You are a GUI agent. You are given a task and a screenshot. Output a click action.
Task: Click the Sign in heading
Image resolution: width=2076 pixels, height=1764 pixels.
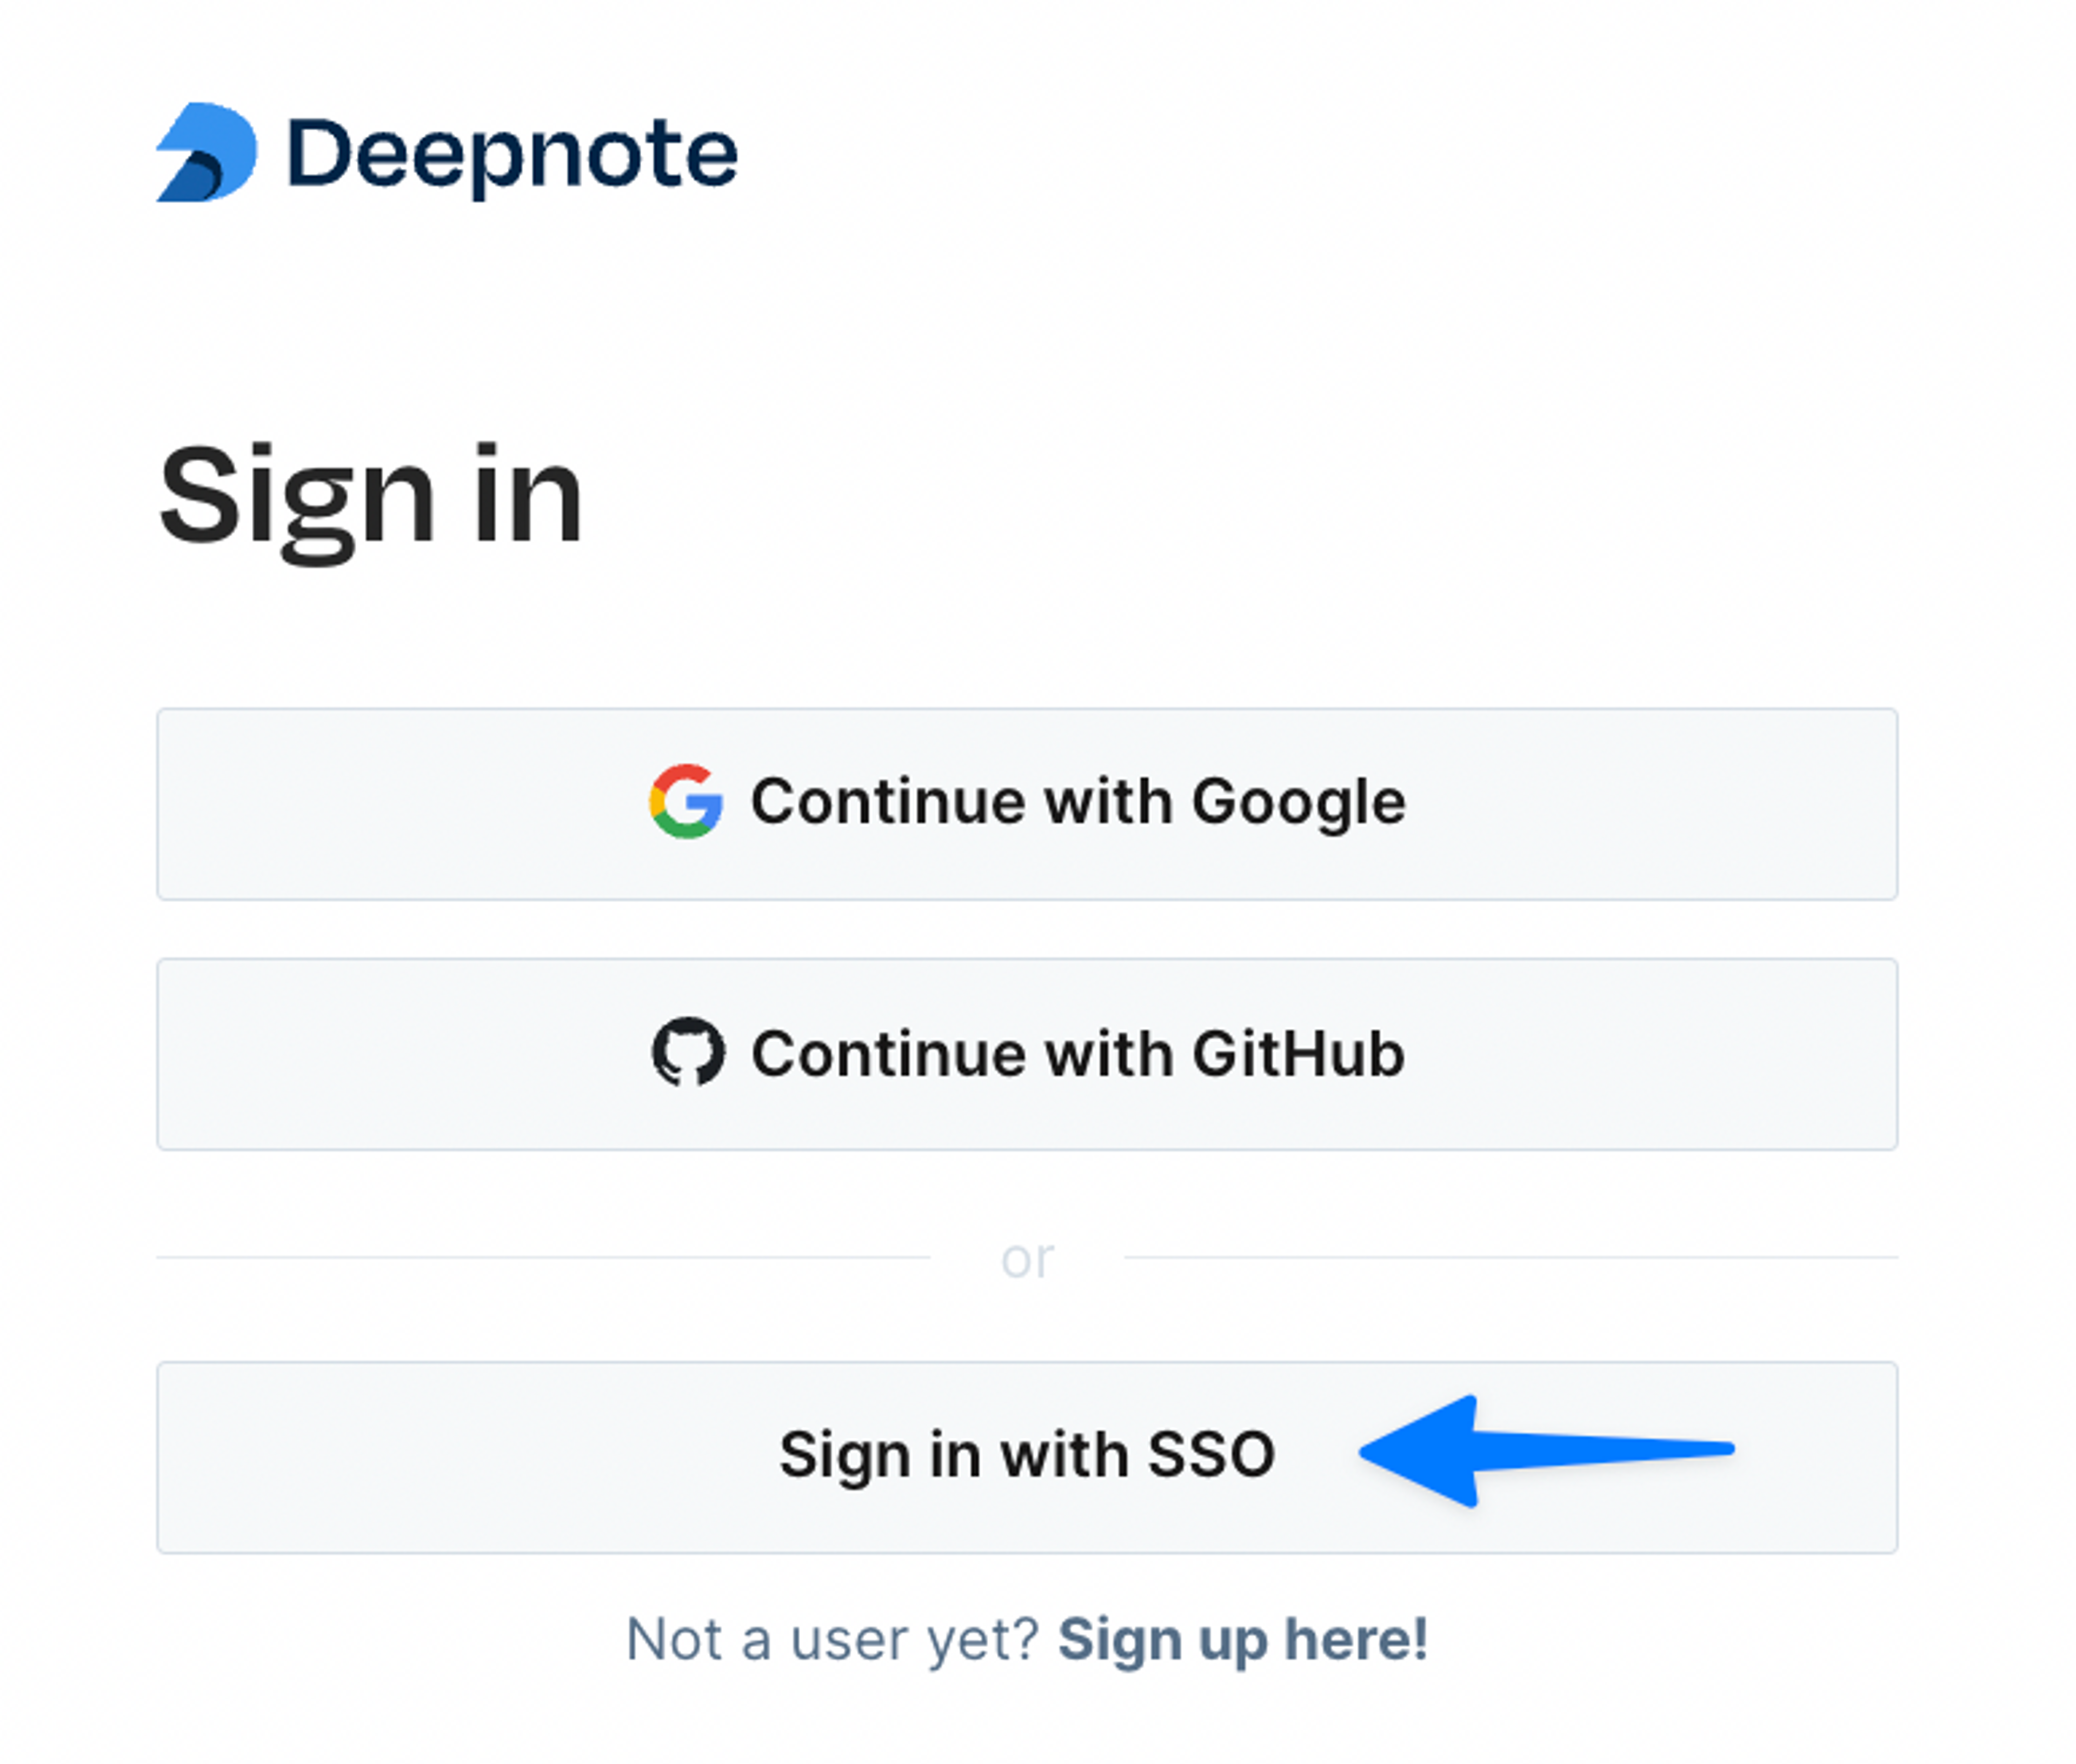coord(371,497)
